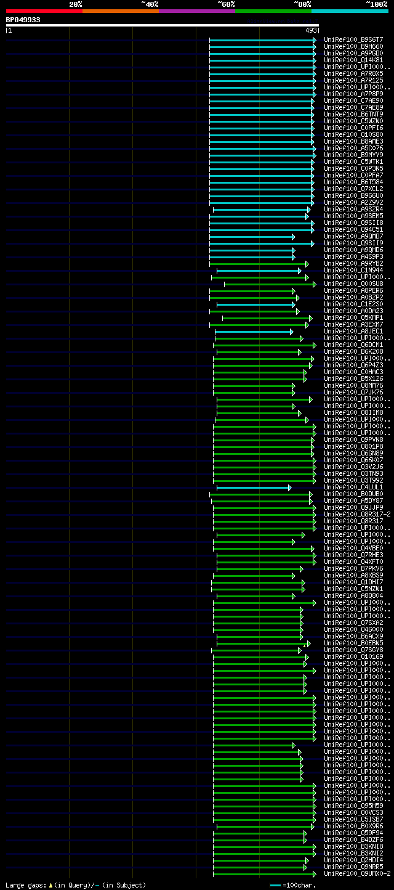Click label UniRef100_Q6P4Z3
Image resolution: width=394 pixels, height=890 pixels.
pos(353,365)
